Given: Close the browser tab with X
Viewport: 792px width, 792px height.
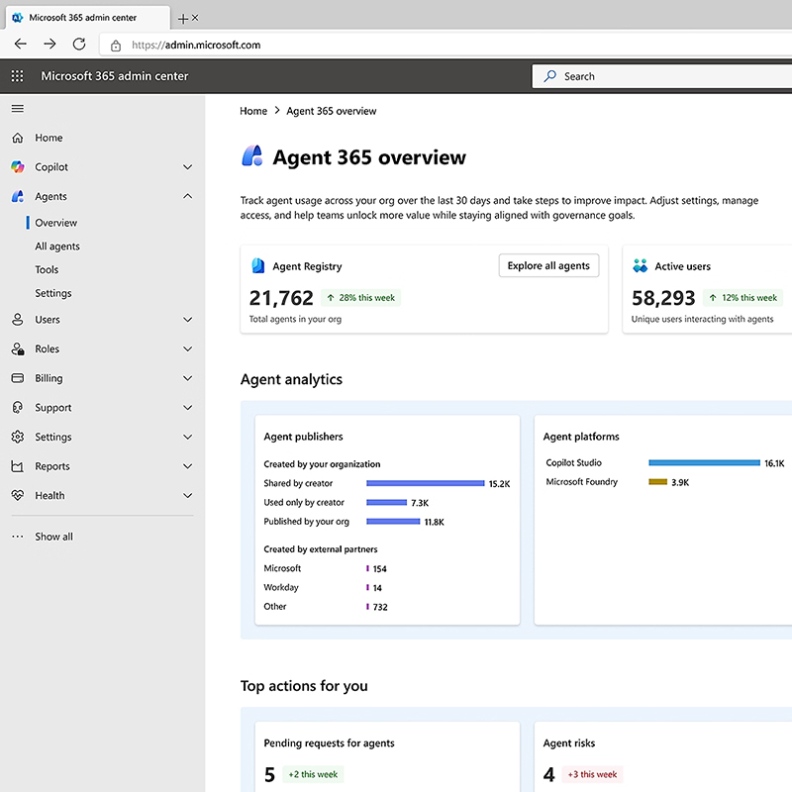Looking at the screenshot, I should 195,18.
